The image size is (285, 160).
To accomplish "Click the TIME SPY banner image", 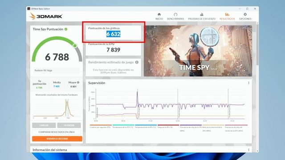I will point(198,51).
